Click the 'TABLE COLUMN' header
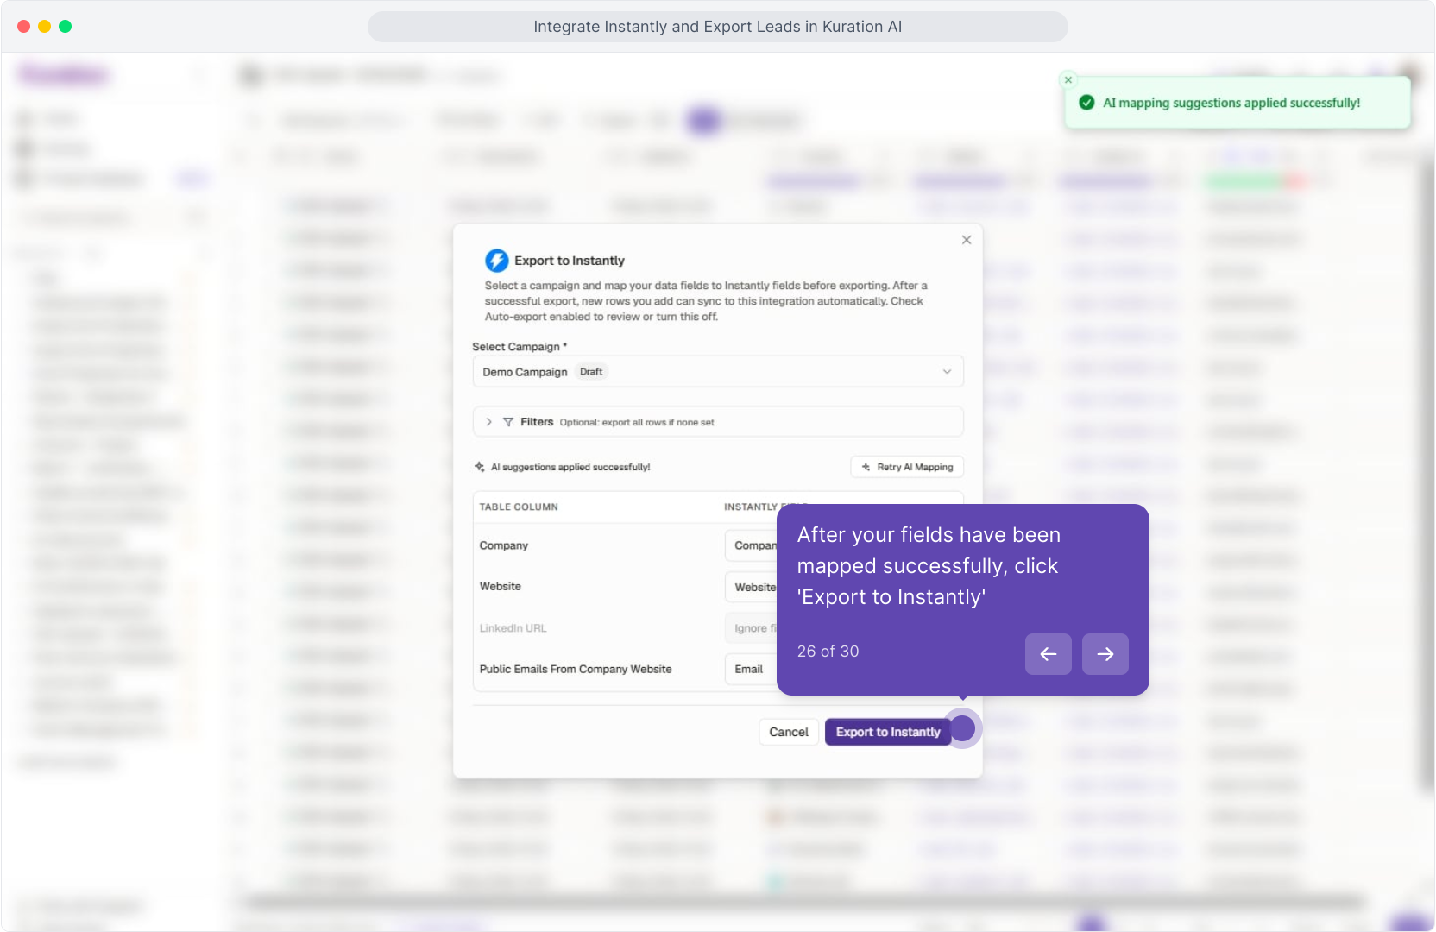 (x=519, y=507)
